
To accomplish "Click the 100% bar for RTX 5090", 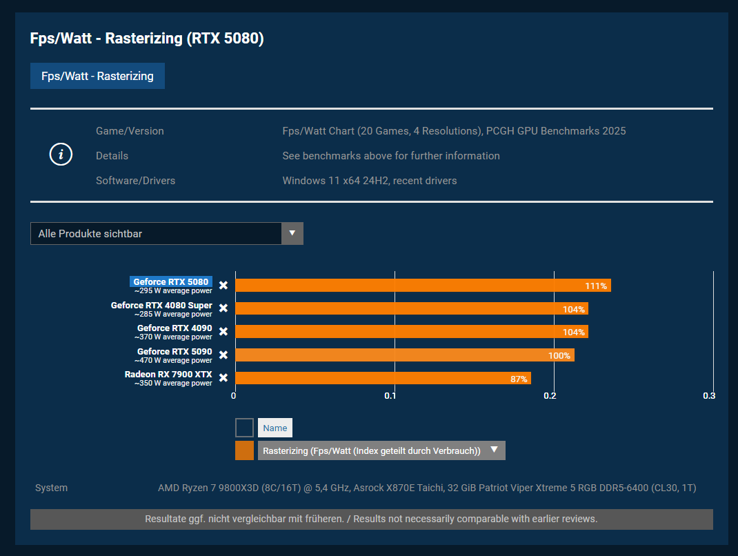I will [405, 355].
